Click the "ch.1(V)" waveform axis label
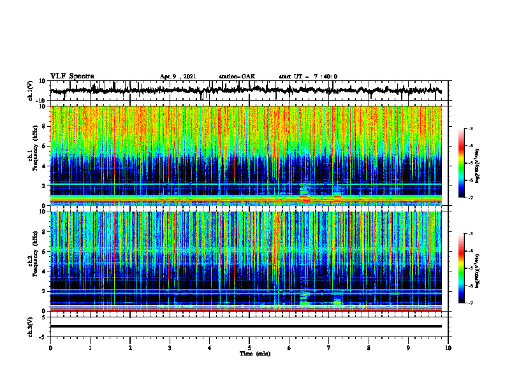 31,90
